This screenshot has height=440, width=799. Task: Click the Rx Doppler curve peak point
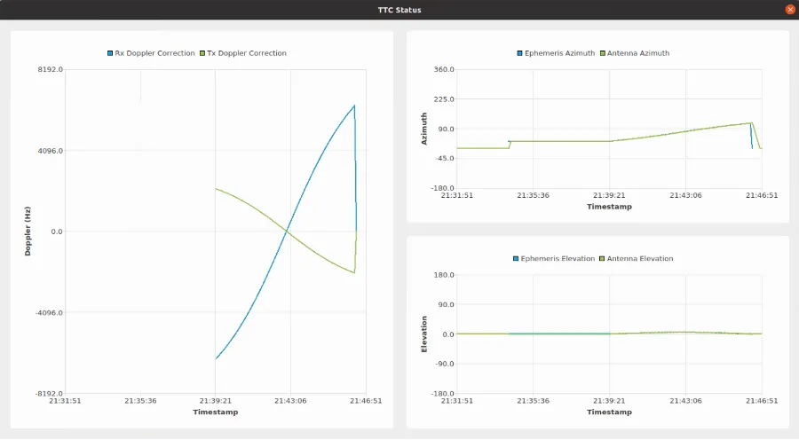tap(354, 106)
